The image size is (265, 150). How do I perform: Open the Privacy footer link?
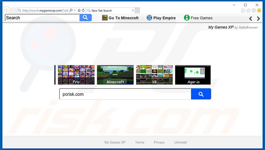point(159,142)
